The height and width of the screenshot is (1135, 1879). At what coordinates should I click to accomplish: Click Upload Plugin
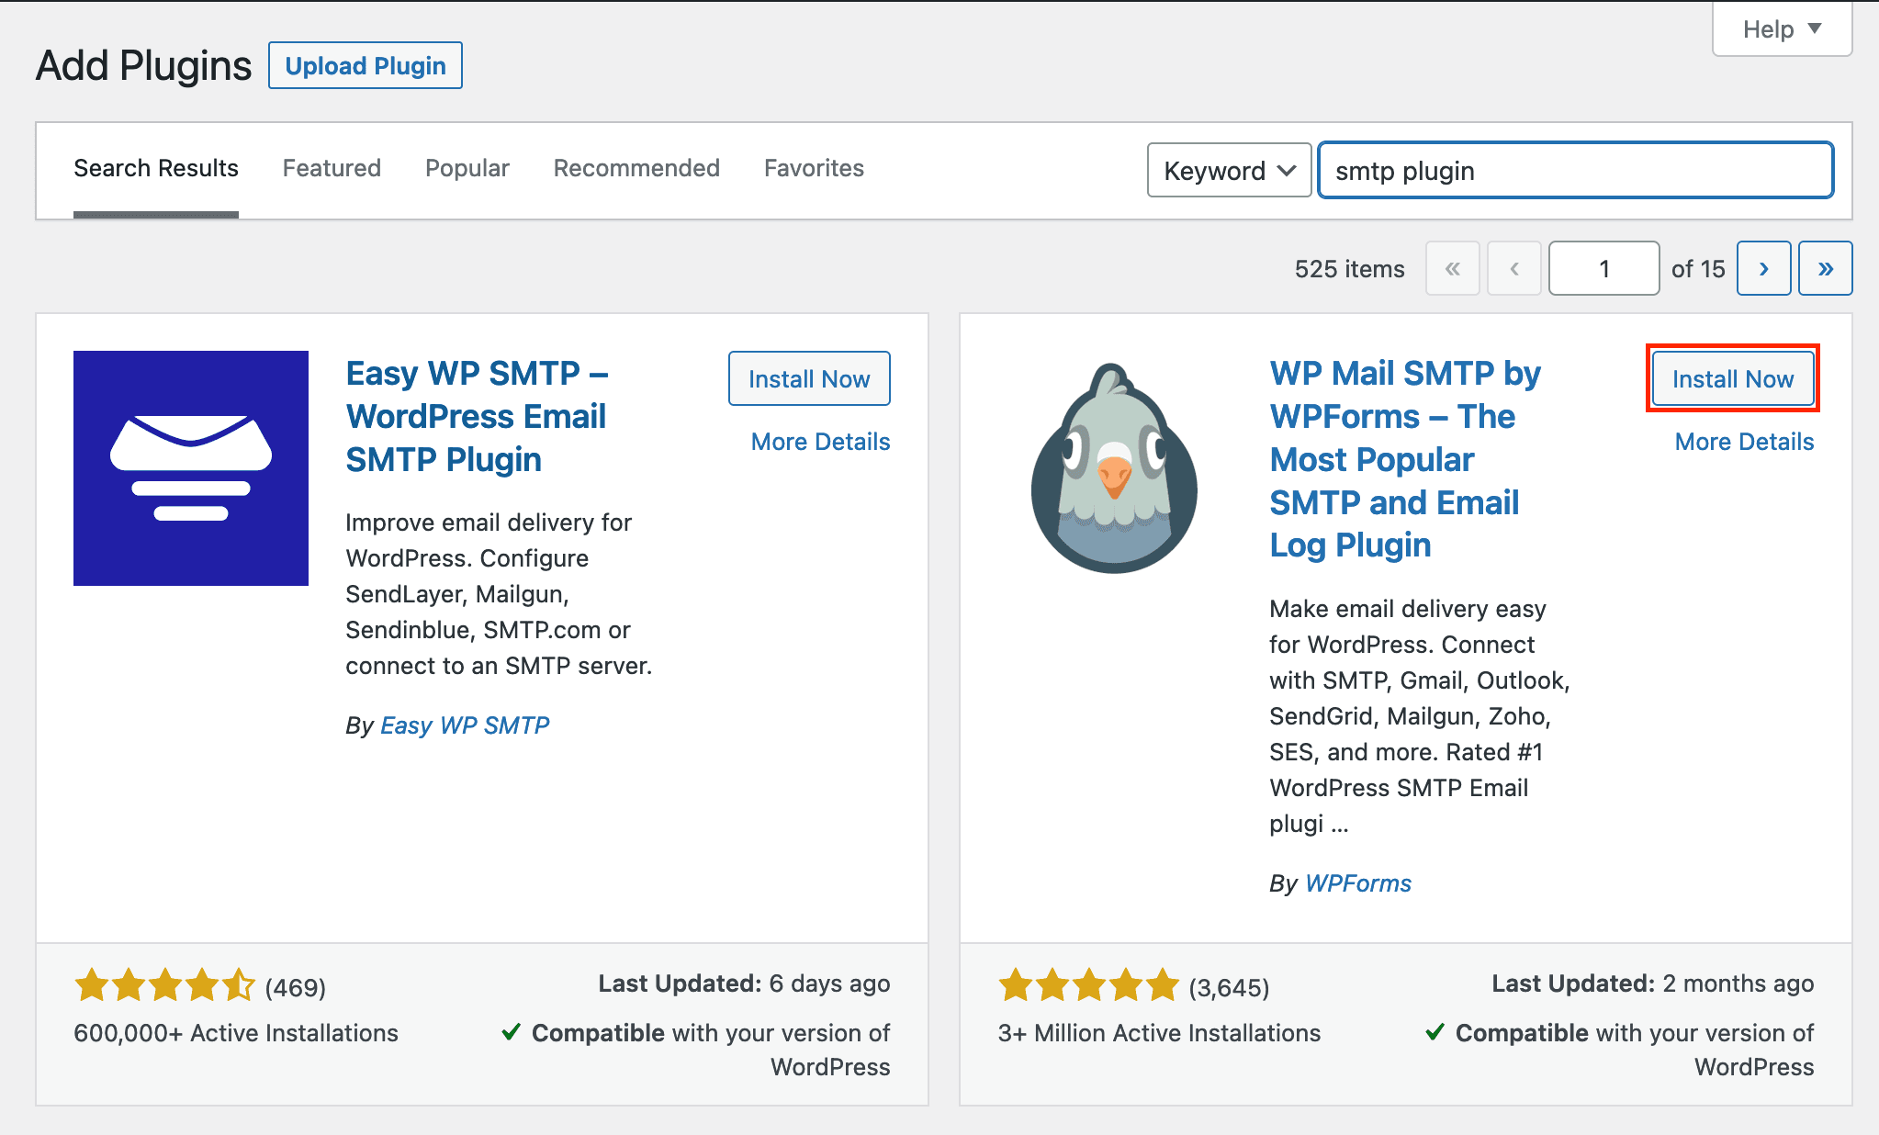click(x=365, y=64)
